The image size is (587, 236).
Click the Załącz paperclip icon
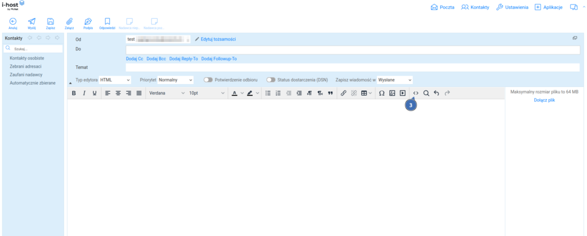point(69,22)
